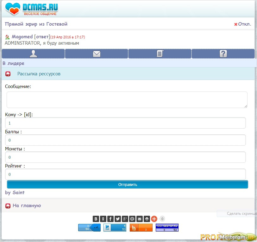The image size is (257, 242).
Task: Share via the Odnoklassniki icon
Action: [103, 219]
